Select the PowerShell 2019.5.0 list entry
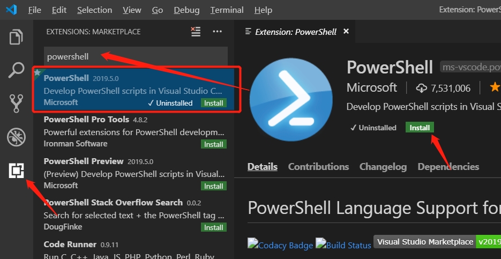Viewport: 501px width, 259px height. click(133, 90)
